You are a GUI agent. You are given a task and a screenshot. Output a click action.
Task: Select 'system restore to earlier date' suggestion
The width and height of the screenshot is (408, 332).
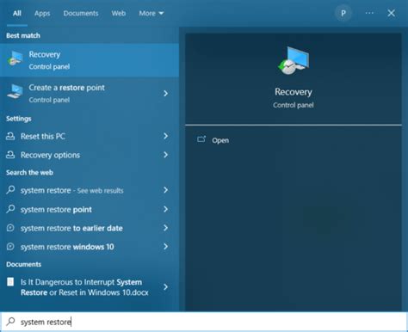point(90,228)
